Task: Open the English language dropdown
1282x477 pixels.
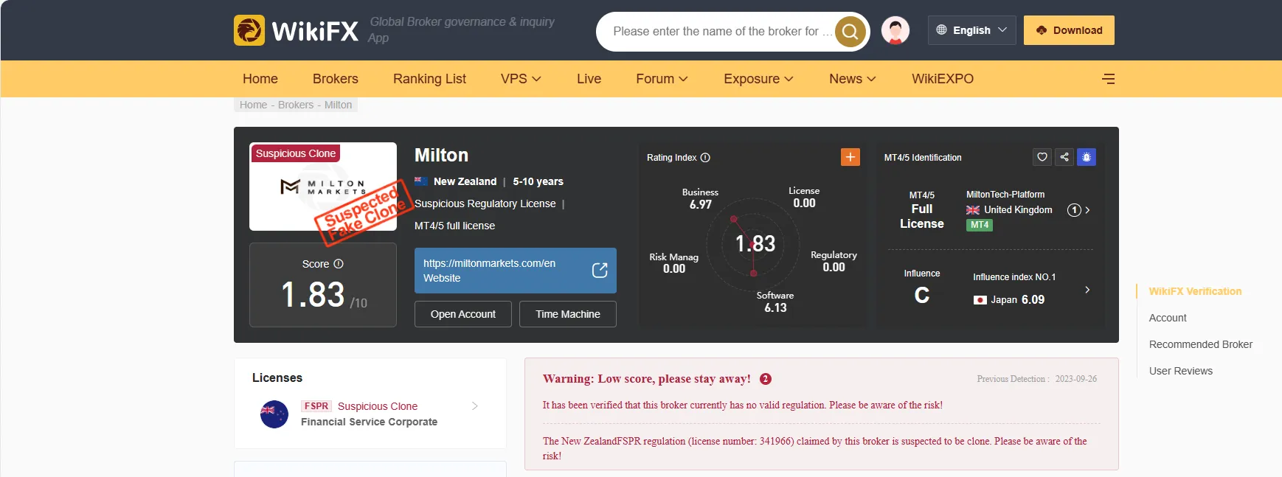Action: (x=972, y=30)
